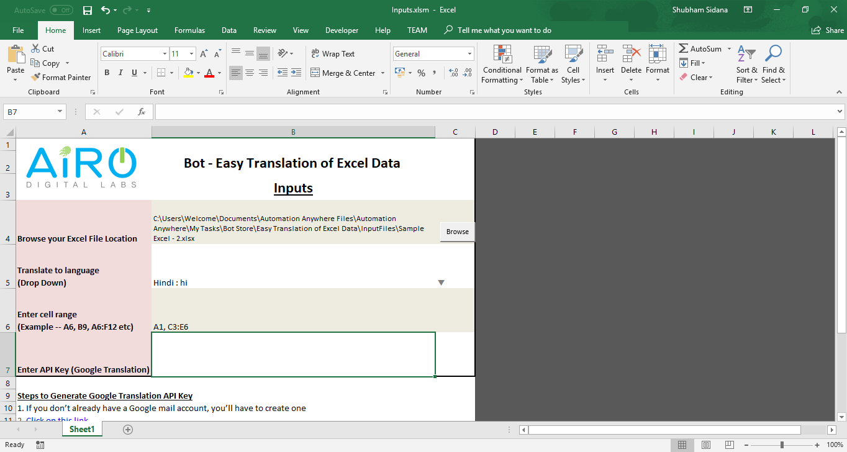Click the zoom slider in status bar
The image size is (847, 452).
782,445
